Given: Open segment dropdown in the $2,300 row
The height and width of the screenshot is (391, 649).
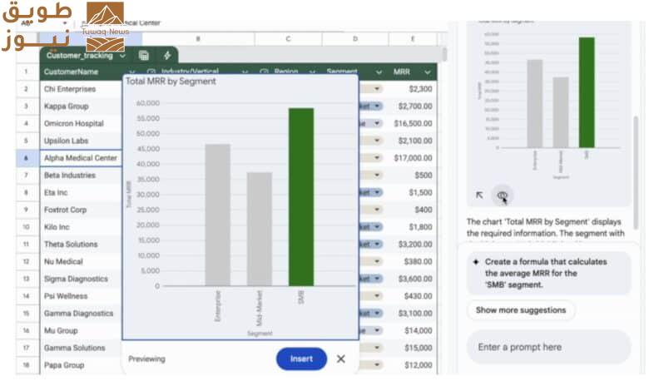Looking at the screenshot, I should [x=377, y=89].
